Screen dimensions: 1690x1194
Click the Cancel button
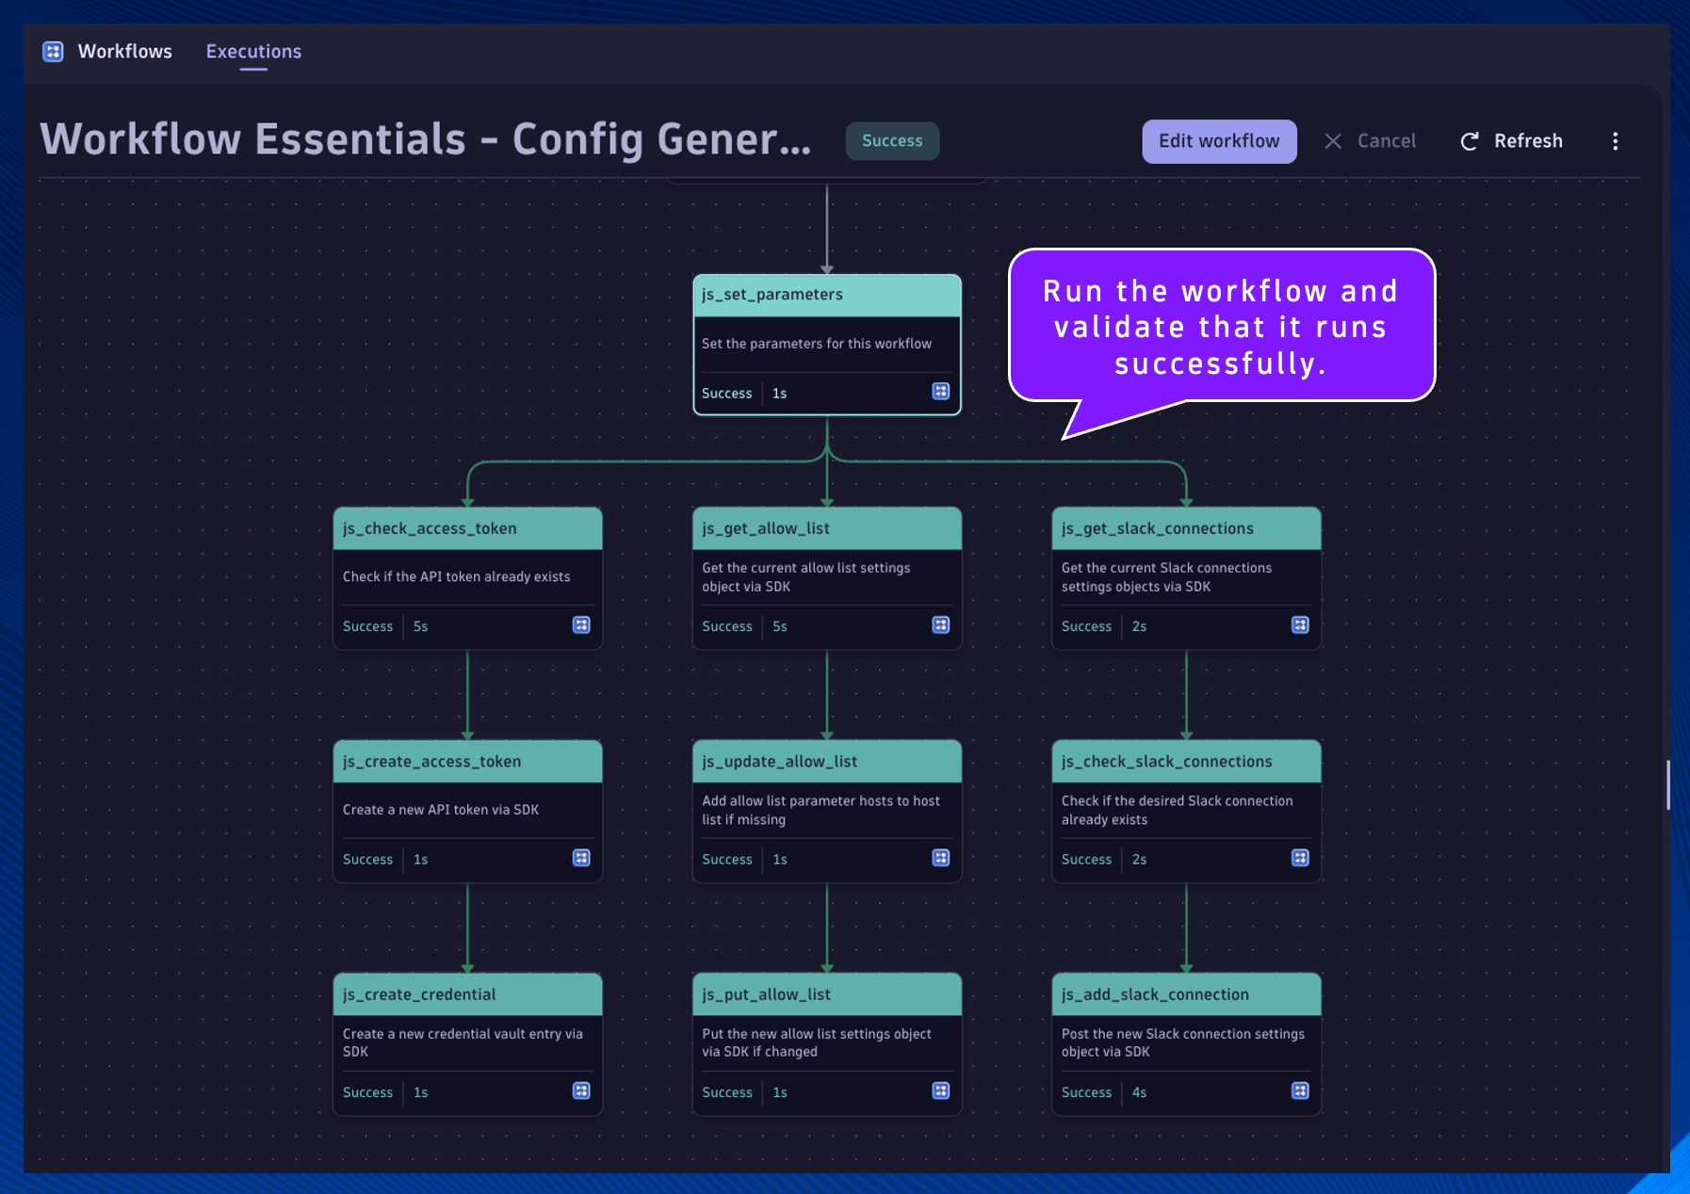pyautogui.click(x=1370, y=141)
